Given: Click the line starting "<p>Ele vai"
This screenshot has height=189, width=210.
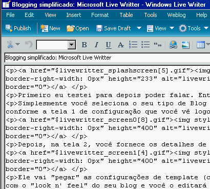Looking at the screenshot, I should click(108, 177).
